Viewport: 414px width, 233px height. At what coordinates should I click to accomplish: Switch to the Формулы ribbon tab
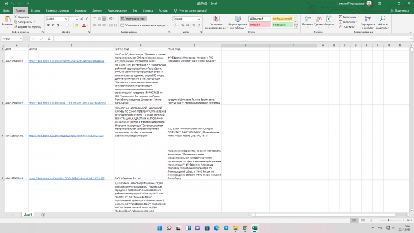[x=80, y=10]
